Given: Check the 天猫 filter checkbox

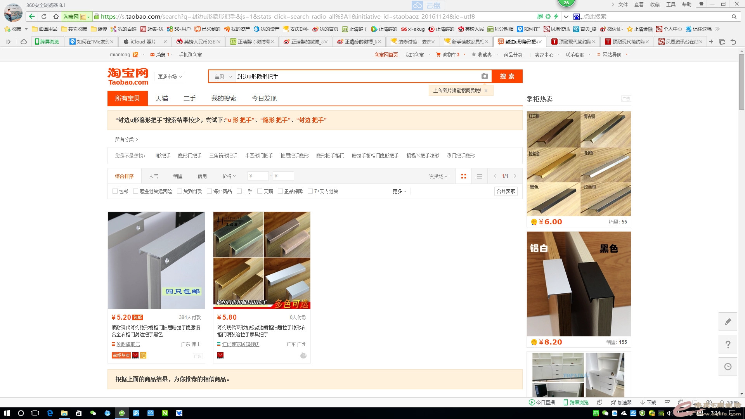Looking at the screenshot, I should [x=260, y=191].
